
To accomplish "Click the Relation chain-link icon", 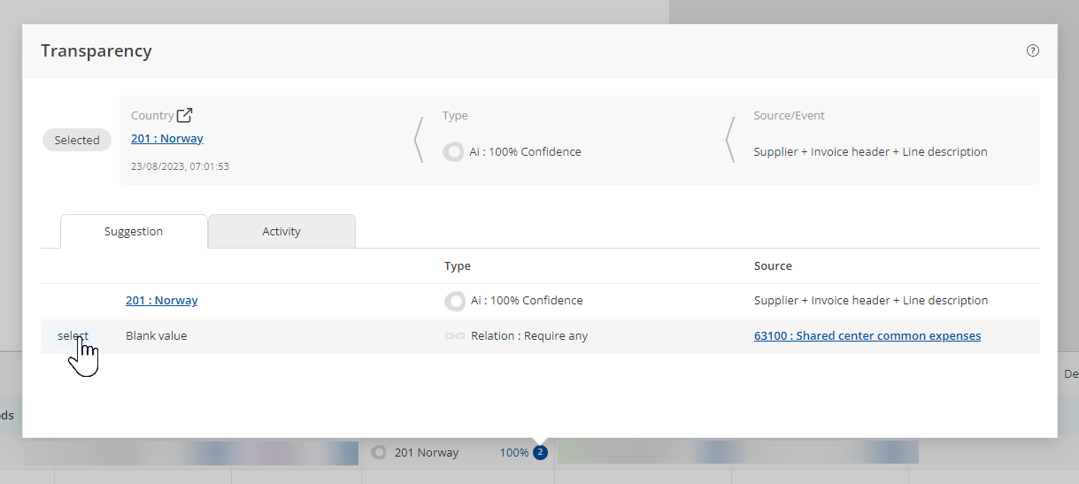I will [x=454, y=336].
